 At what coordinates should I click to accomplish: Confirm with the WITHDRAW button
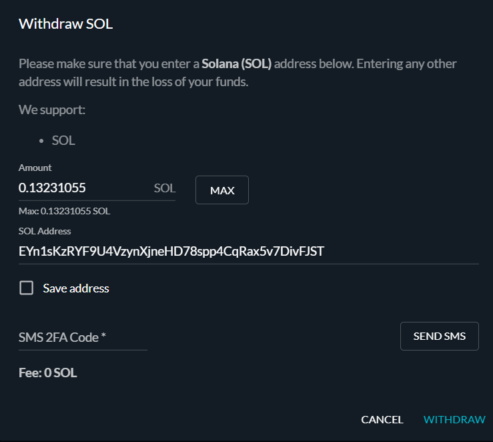click(454, 419)
